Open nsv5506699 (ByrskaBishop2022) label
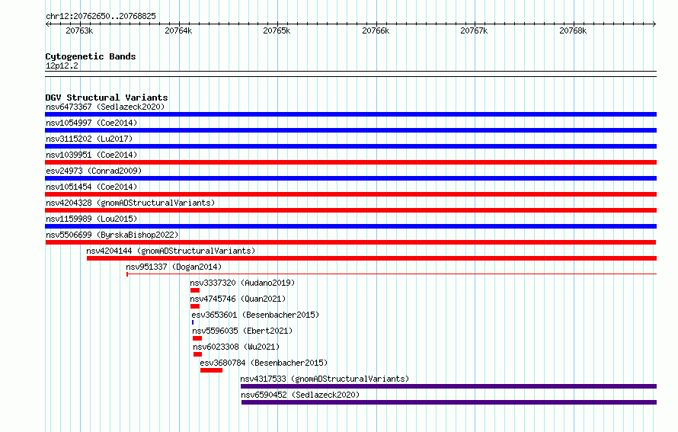This screenshot has height=432, width=678. pos(112,235)
